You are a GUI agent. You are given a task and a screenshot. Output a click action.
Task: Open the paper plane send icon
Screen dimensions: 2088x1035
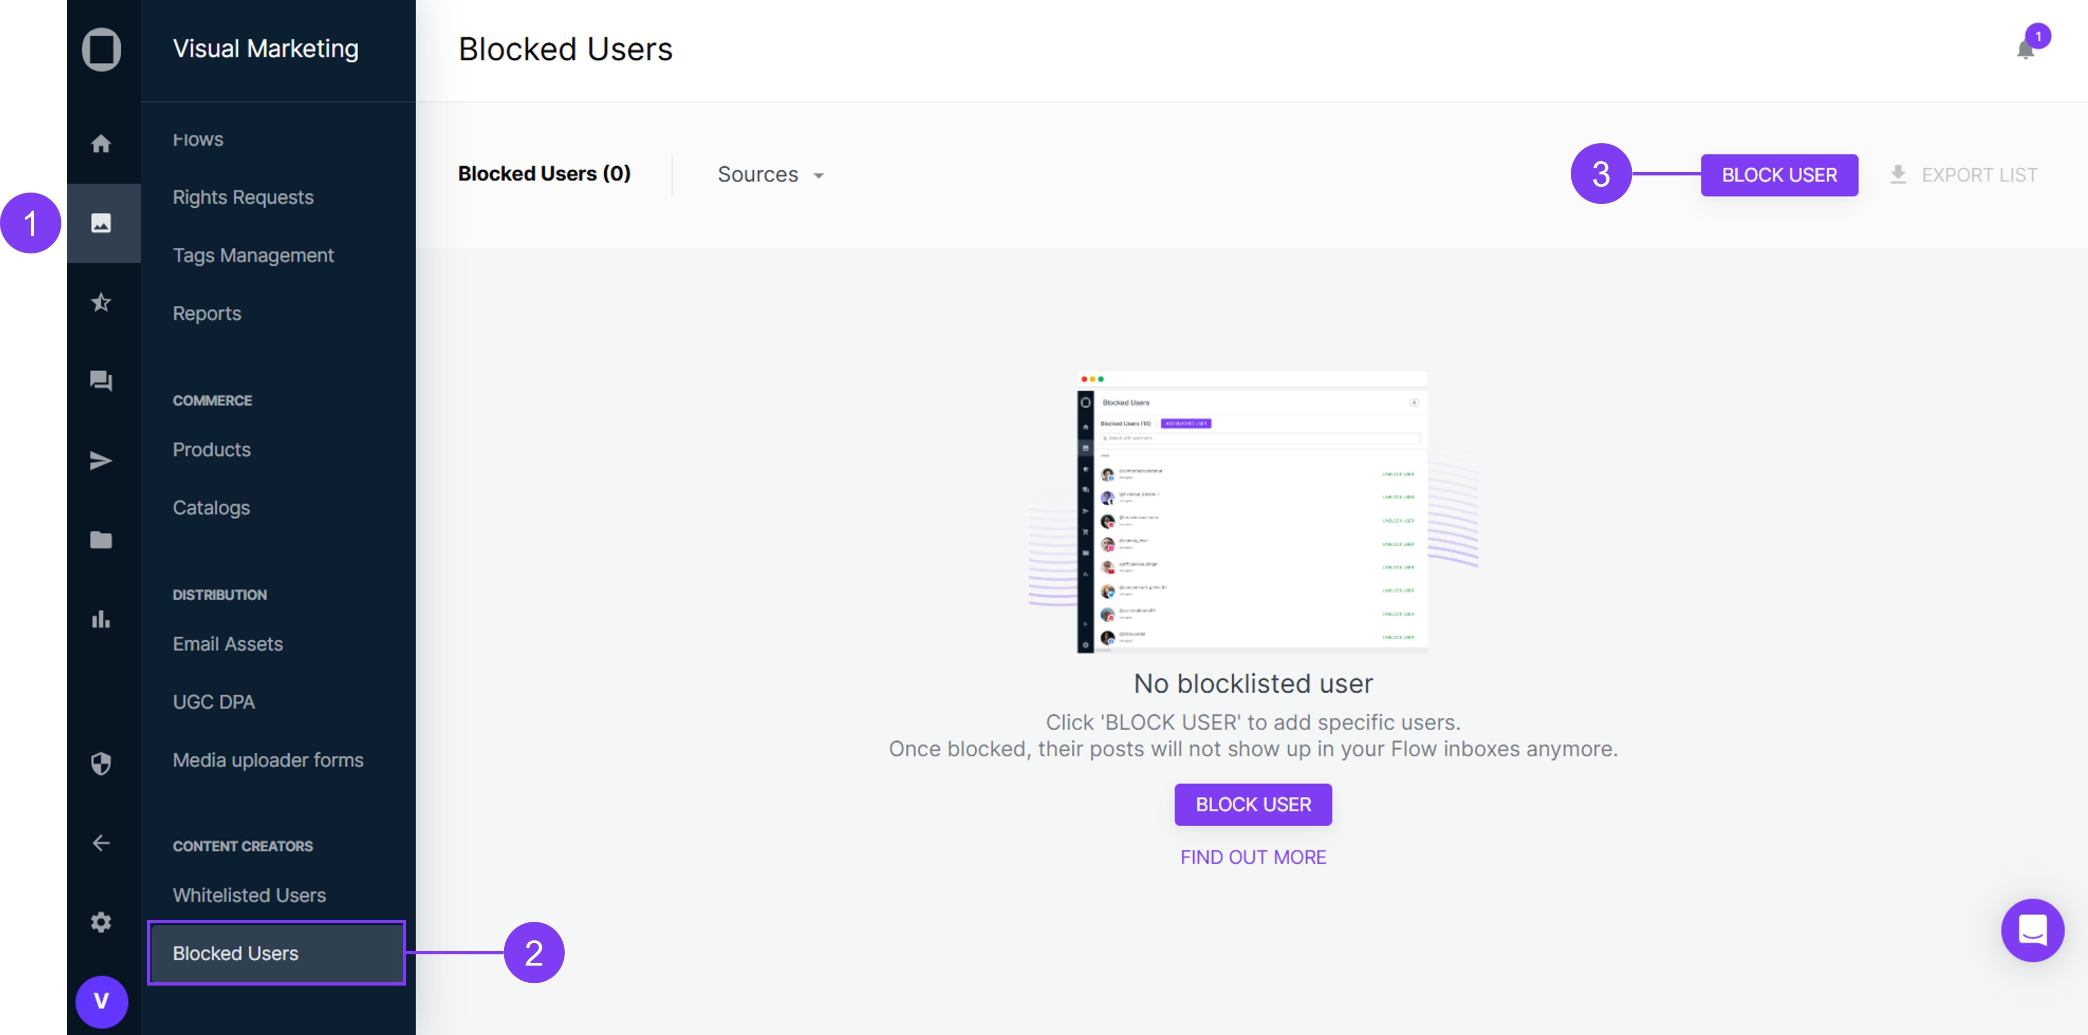(x=100, y=461)
